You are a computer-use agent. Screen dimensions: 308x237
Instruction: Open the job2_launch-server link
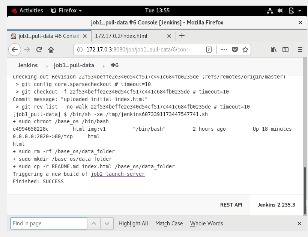point(118,174)
